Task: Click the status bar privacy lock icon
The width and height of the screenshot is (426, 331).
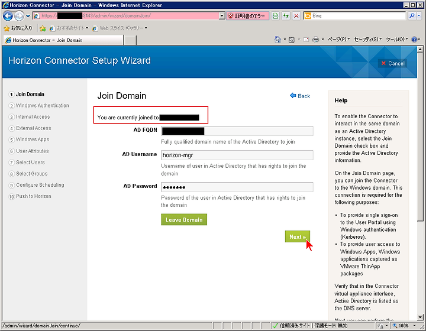Action: [382, 326]
